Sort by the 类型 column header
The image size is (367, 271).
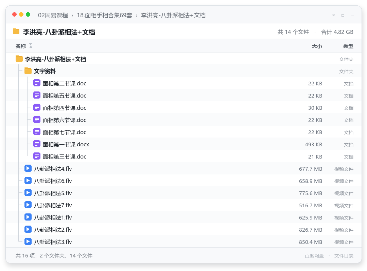tap(348, 46)
